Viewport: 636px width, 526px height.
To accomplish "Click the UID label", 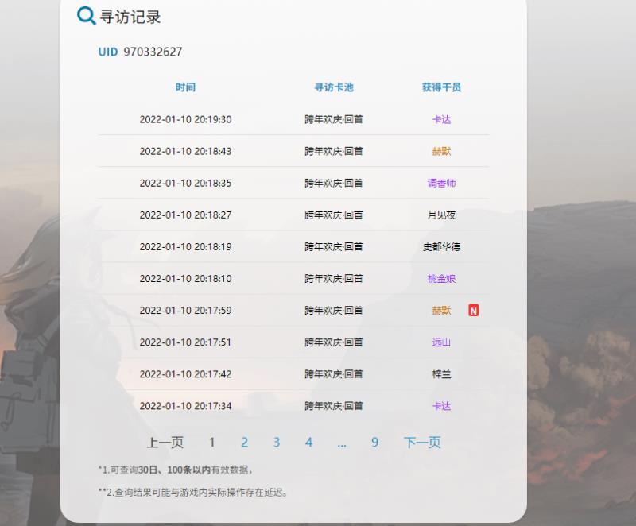I will tap(108, 52).
